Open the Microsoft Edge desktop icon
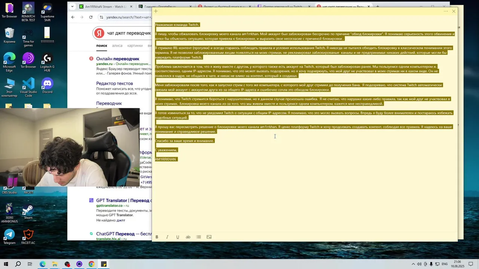 click(9, 62)
